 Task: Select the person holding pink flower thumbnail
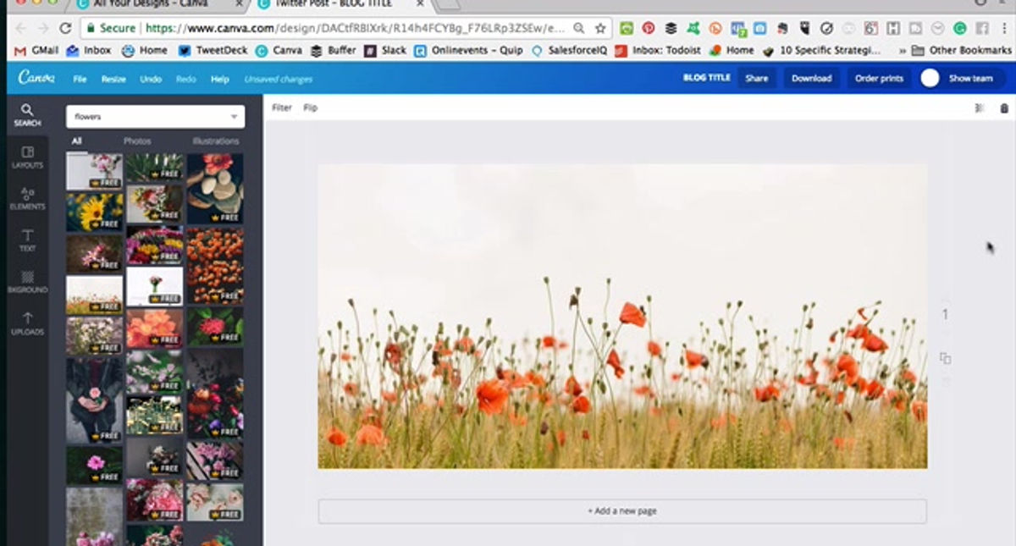[95, 400]
